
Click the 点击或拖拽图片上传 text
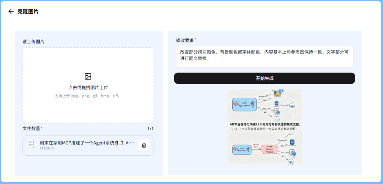[x=88, y=88]
